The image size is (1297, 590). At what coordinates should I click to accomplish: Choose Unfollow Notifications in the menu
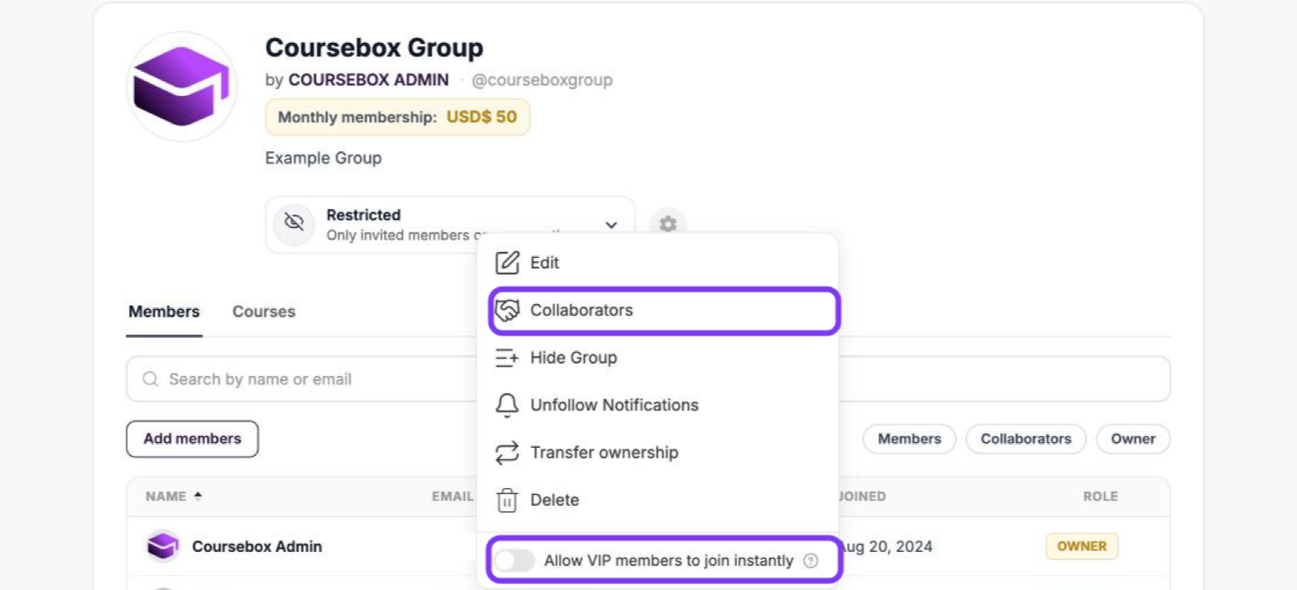click(658, 405)
